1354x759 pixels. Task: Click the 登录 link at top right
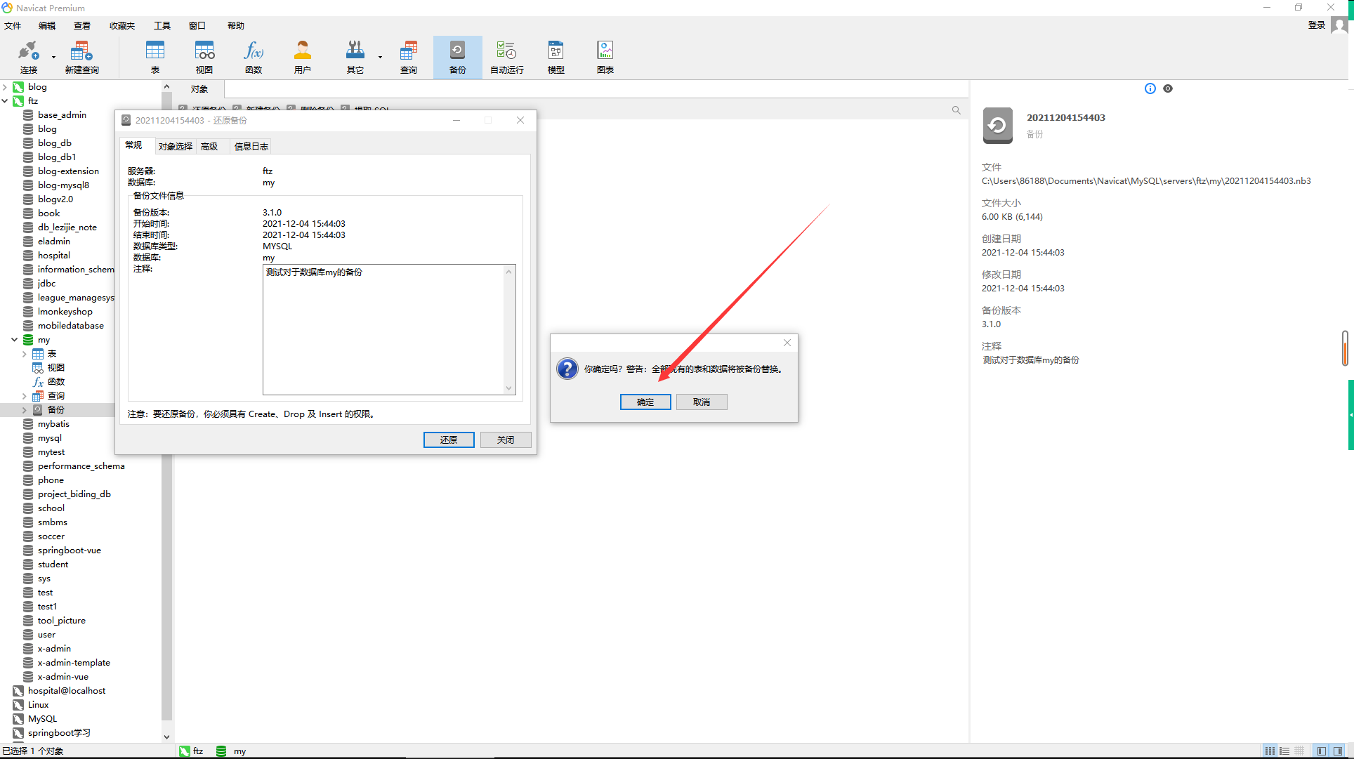(x=1317, y=25)
